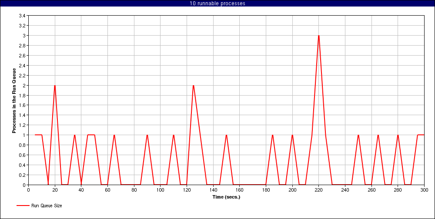
Task: Click the data peak at 150 seconds
Action: [226, 135]
